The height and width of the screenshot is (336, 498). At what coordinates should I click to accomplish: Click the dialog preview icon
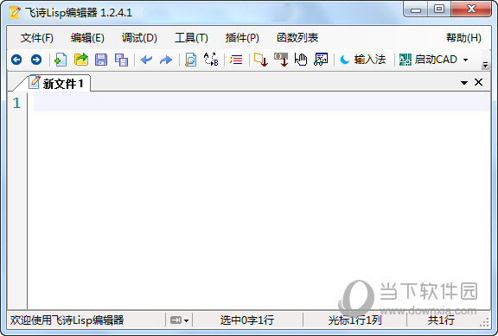pyautogui.click(x=321, y=60)
